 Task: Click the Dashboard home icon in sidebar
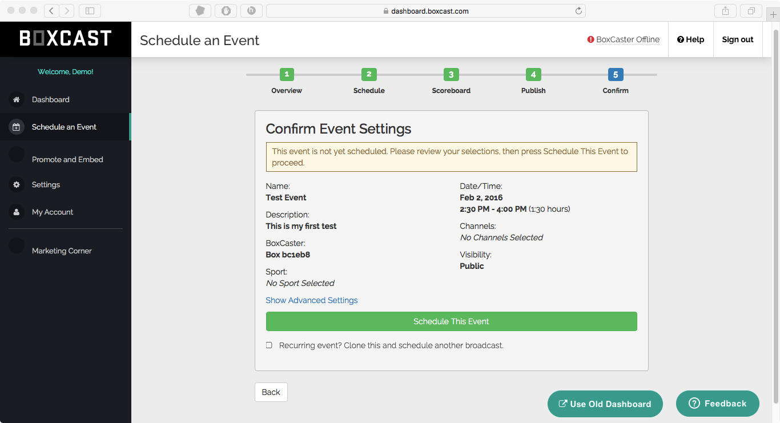17,99
